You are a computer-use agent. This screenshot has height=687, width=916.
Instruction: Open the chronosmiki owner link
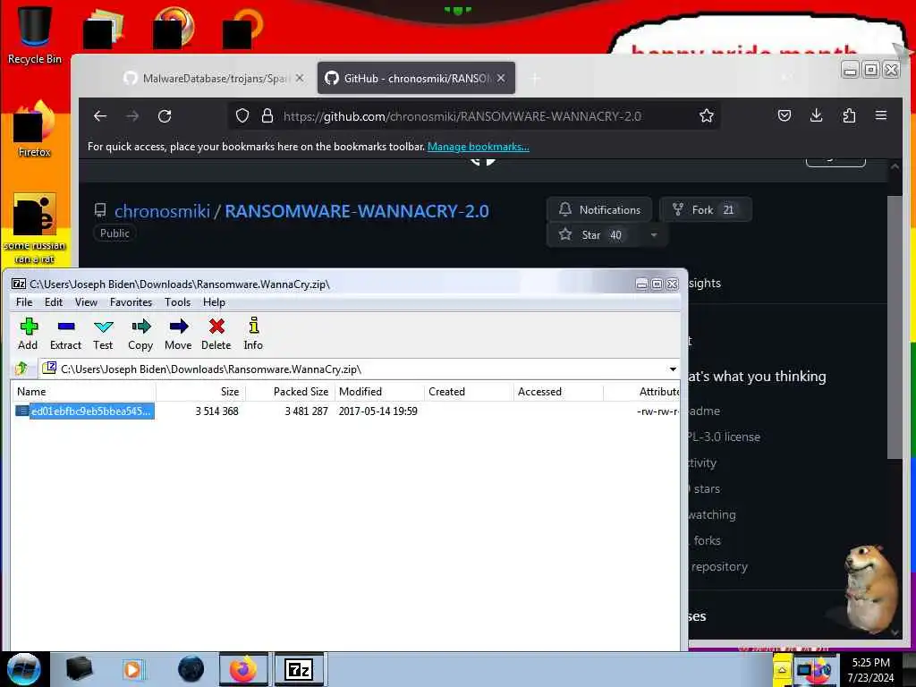[162, 211]
